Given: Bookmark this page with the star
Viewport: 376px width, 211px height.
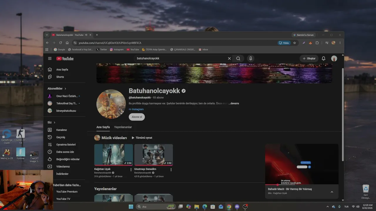Looking at the screenshot, I should [295, 43].
